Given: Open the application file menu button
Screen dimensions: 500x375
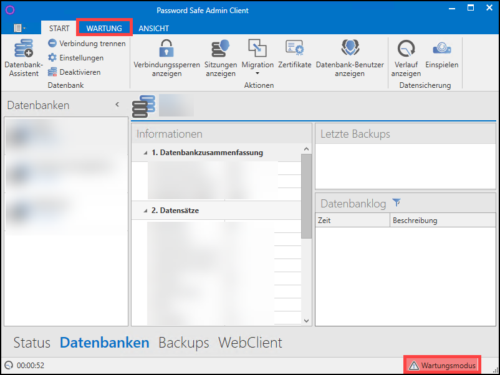Looking at the screenshot, I should [19, 28].
